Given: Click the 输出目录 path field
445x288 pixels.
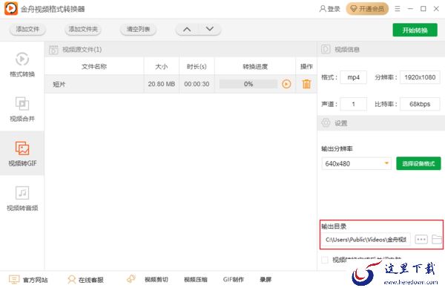Looking at the screenshot, I should pos(366,240).
